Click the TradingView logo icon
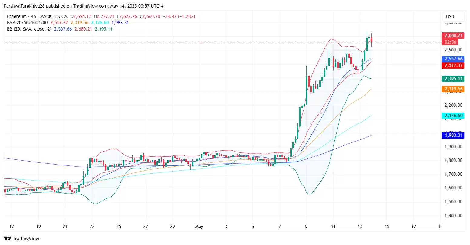This screenshot has width=470, height=245. (x=8, y=238)
